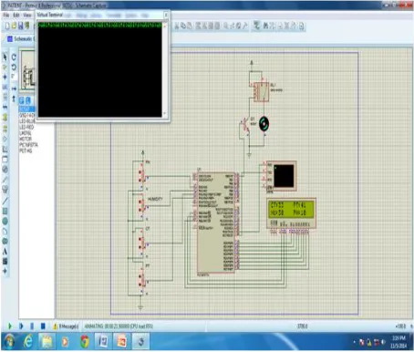
Task: Select PIC16F877A in the device list
Action: (x=28, y=145)
